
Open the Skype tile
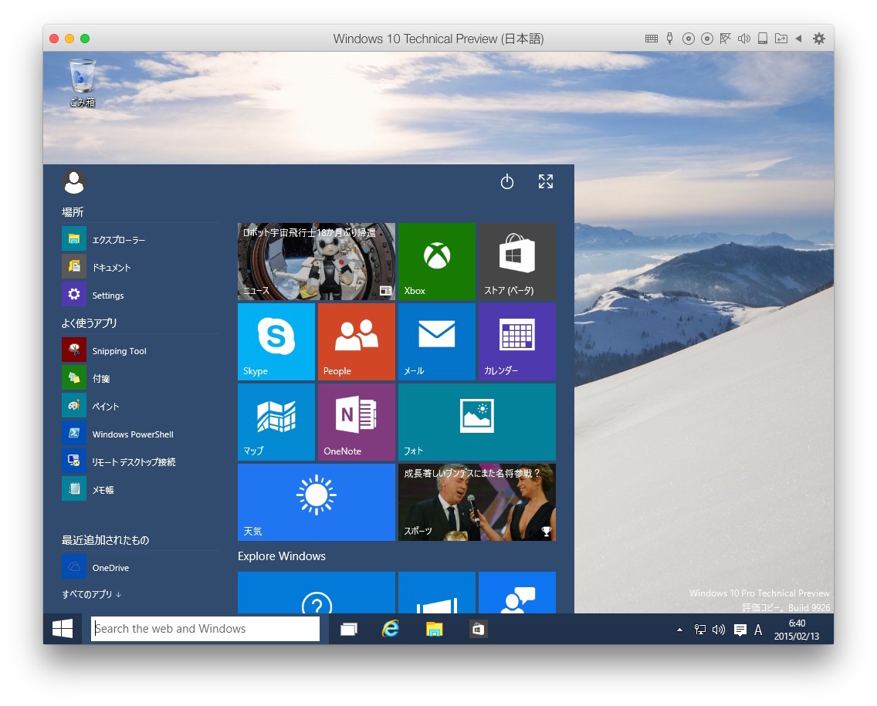coord(276,342)
